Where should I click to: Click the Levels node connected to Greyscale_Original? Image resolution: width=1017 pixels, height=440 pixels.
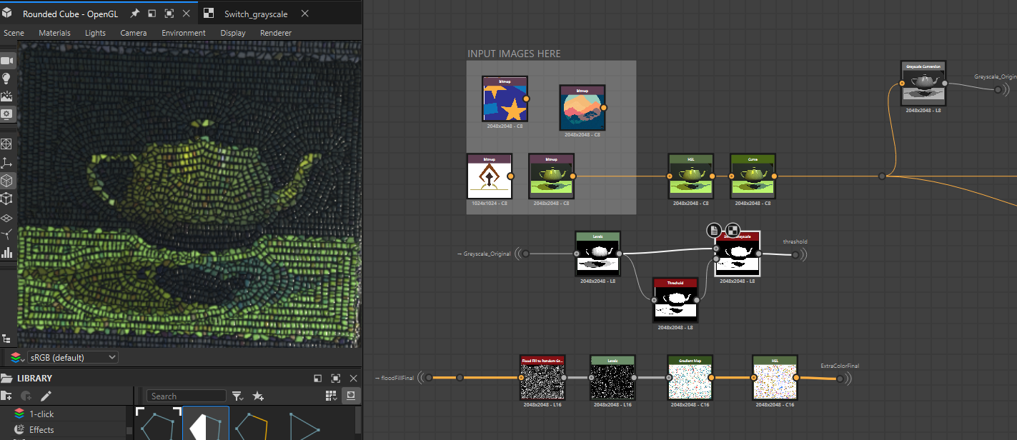coord(598,254)
